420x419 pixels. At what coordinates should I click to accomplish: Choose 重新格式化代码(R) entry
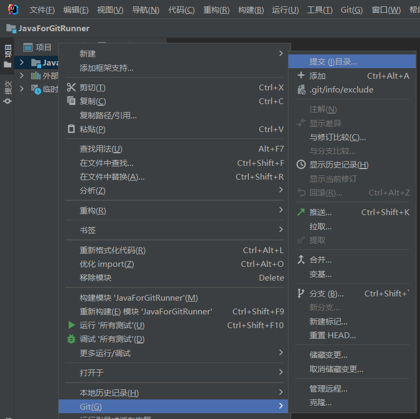[x=174, y=250]
